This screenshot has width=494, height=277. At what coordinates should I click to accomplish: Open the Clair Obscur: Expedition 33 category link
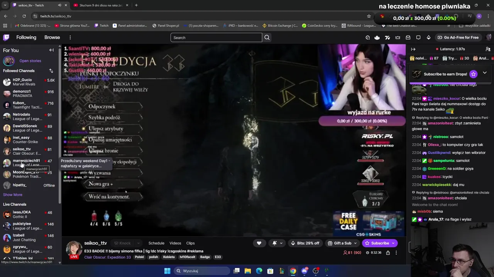[107, 257]
